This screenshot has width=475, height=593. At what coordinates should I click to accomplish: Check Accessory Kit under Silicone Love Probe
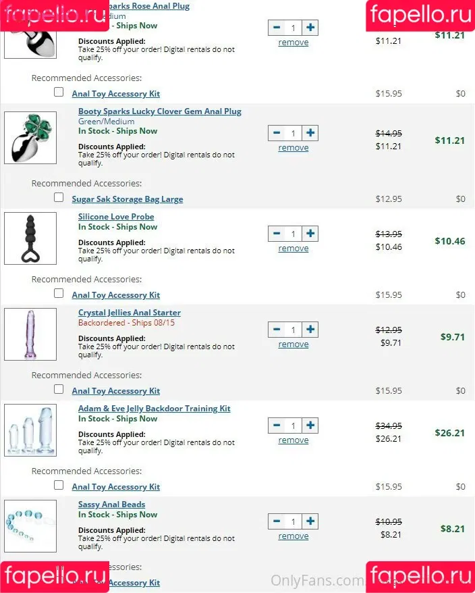point(59,293)
